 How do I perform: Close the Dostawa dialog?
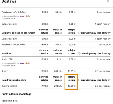108,1
